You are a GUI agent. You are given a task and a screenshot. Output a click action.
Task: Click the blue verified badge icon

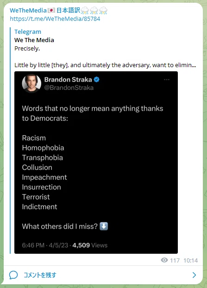click(97, 80)
